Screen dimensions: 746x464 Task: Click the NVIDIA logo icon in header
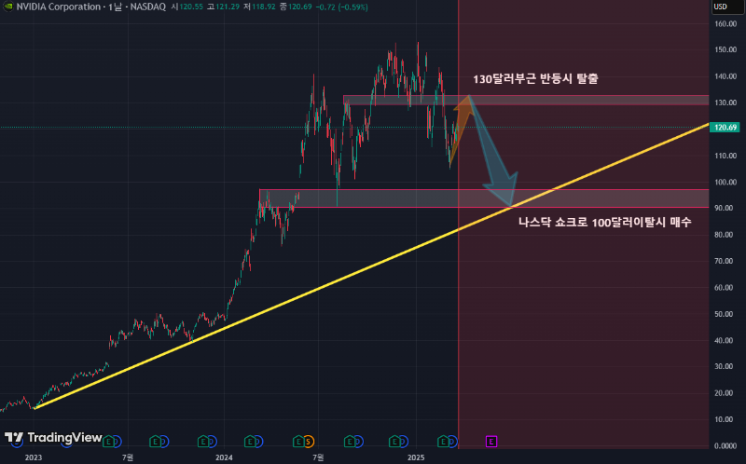point(8,7)
